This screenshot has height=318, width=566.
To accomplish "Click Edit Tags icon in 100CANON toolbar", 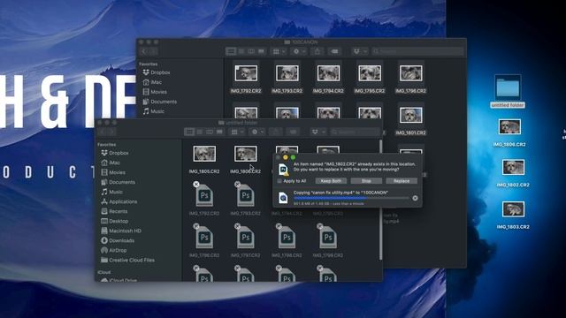I will coord(334,51).
